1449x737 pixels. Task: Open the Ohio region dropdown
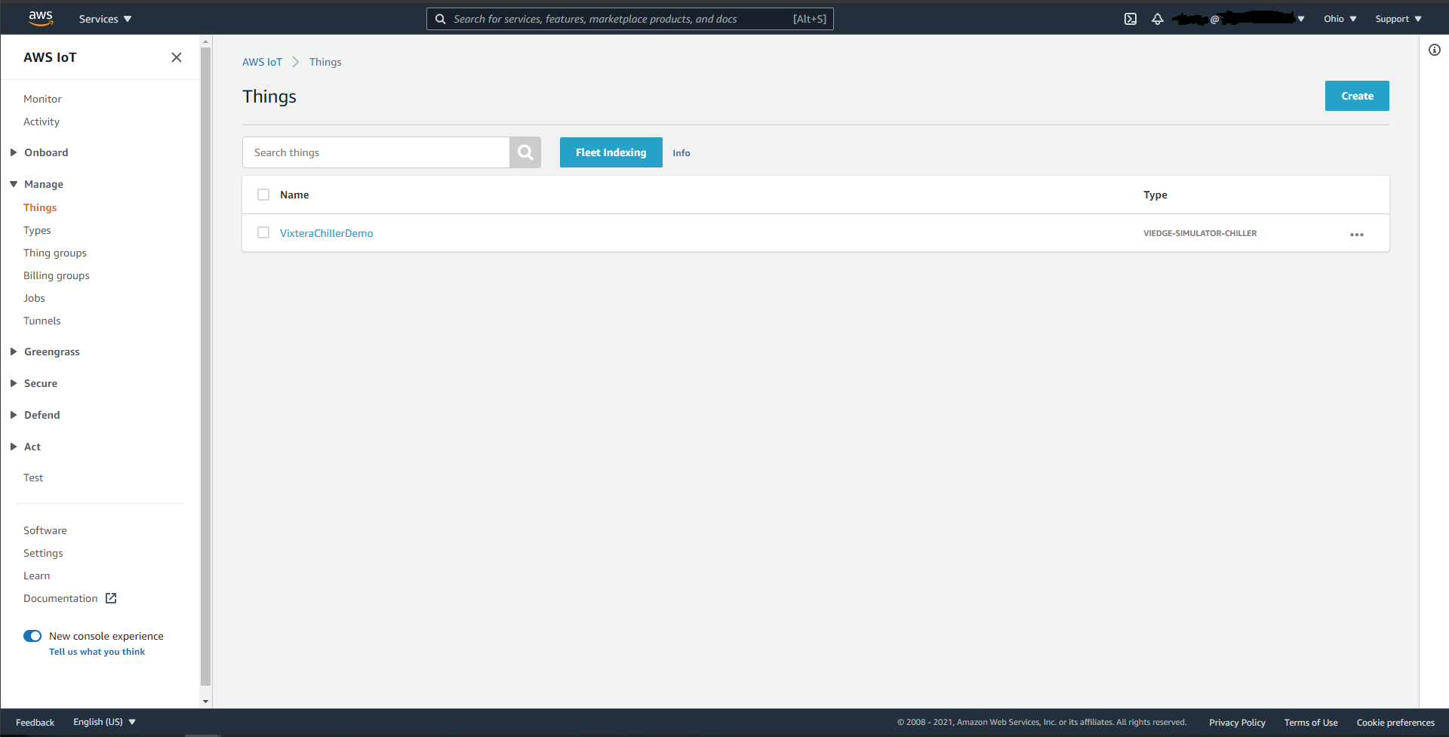(1340, 19)
